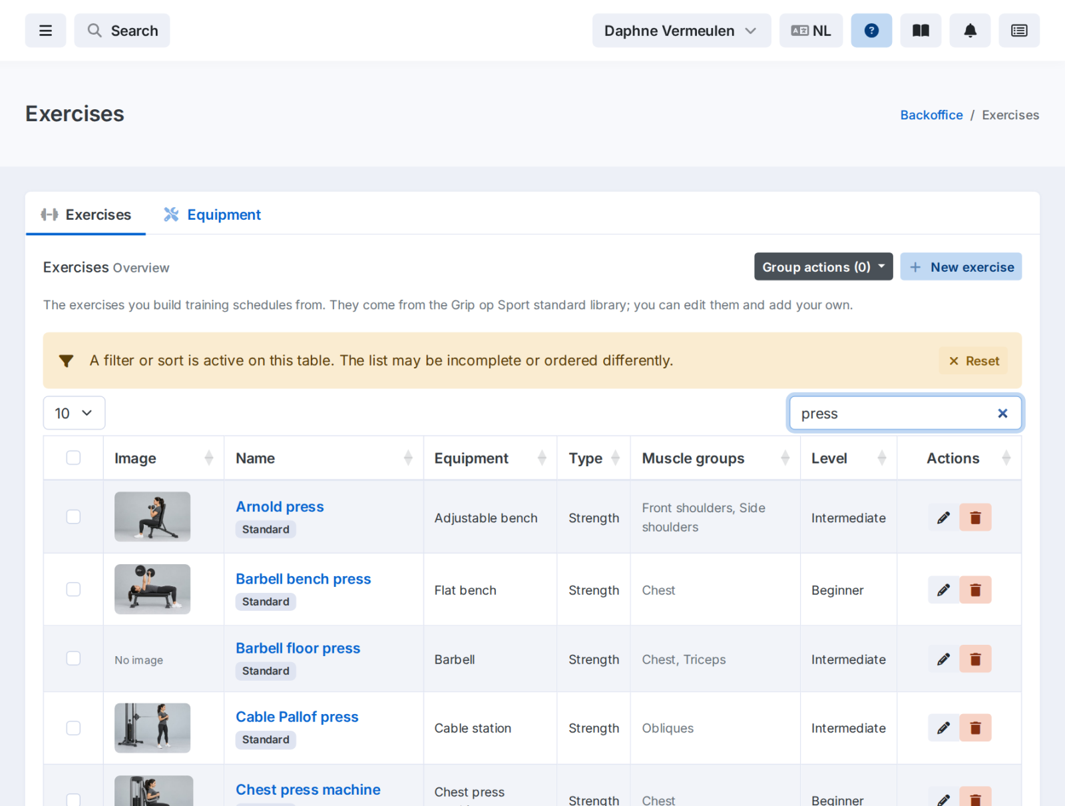Click the blue help question mark icon

click(x=871, y=31)
